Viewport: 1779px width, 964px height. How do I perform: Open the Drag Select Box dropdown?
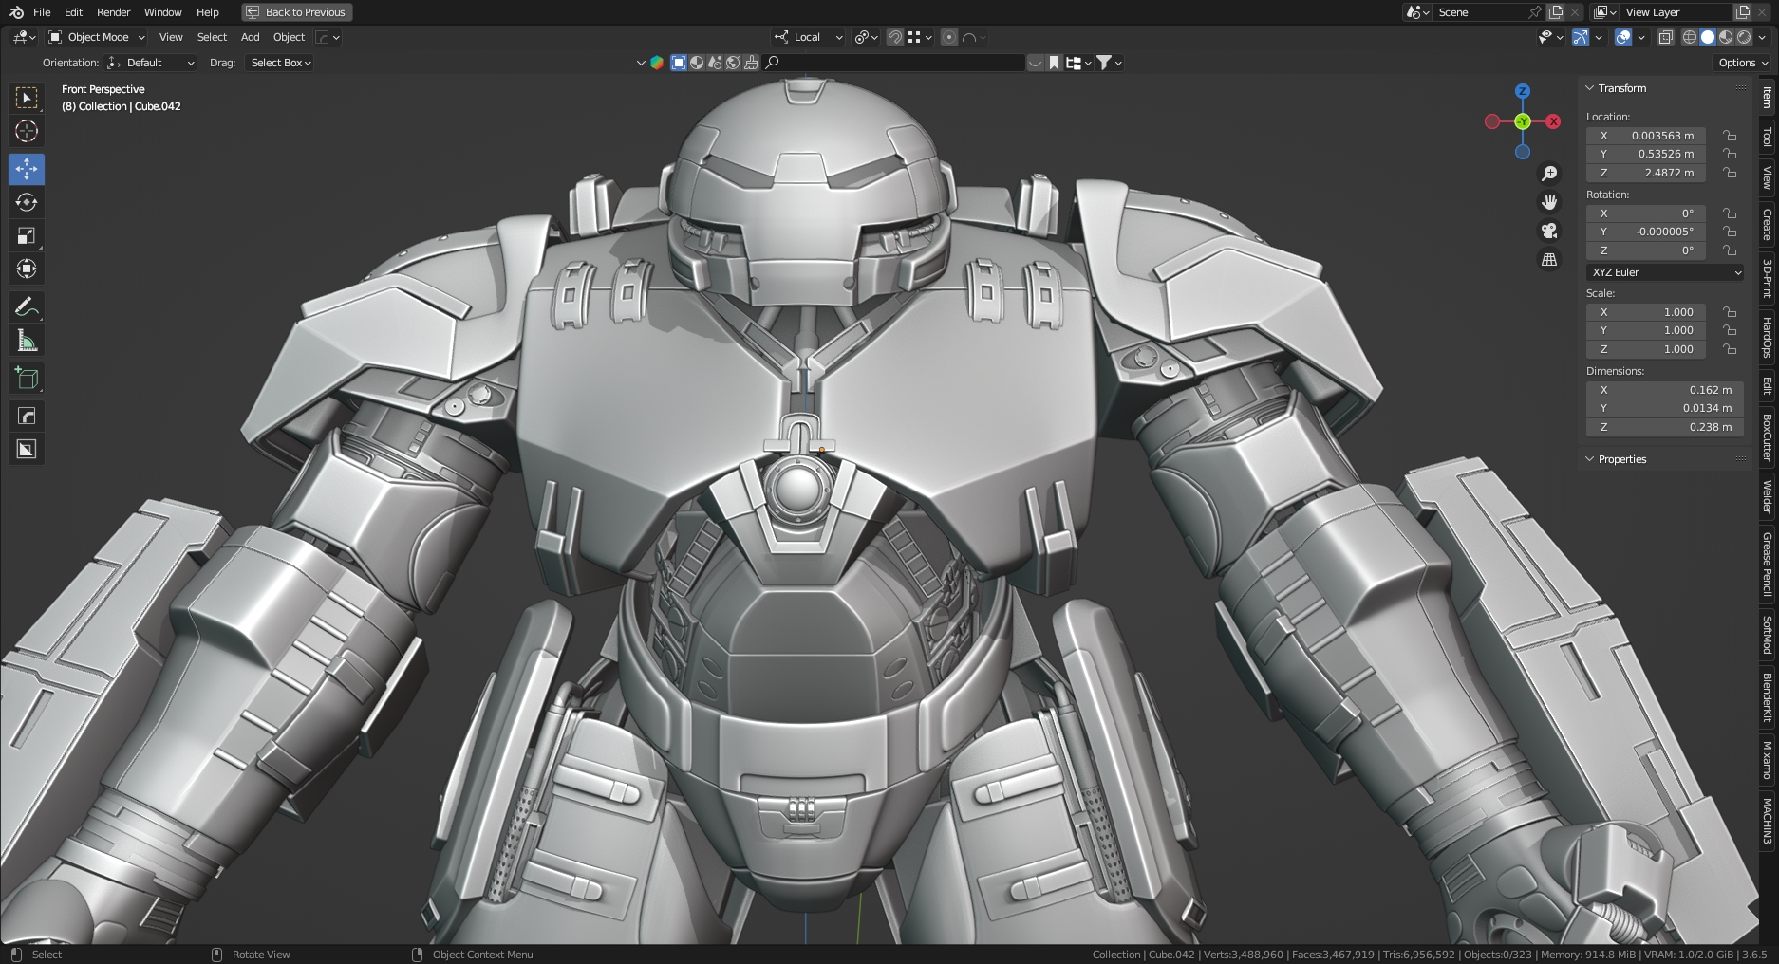[x=279, y=63]
